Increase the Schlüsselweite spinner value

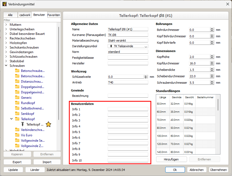click(x=146, y=76)
